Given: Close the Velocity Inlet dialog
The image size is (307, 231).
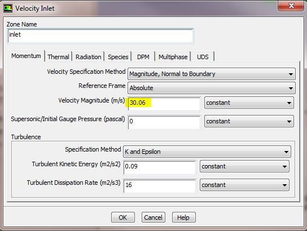Looking at the screenshot, I should 291,6.
